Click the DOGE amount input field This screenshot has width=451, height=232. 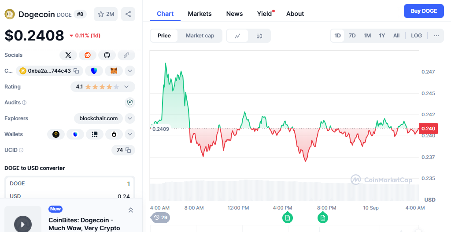click(70, 184)
